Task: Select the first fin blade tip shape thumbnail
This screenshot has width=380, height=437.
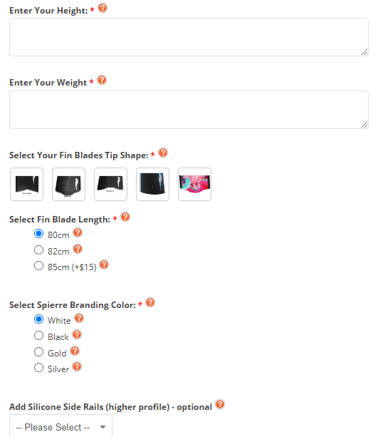Action: (27, 184)
